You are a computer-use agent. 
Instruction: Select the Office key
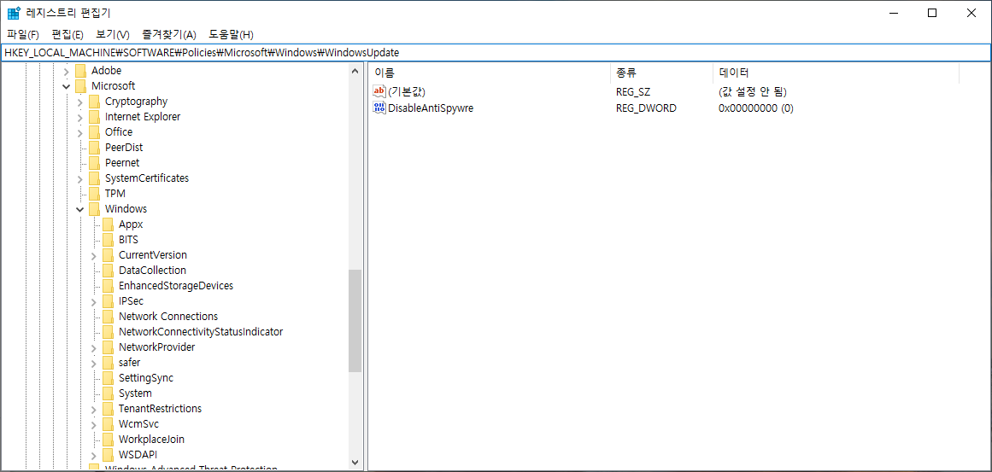click(x=119, y=132)
